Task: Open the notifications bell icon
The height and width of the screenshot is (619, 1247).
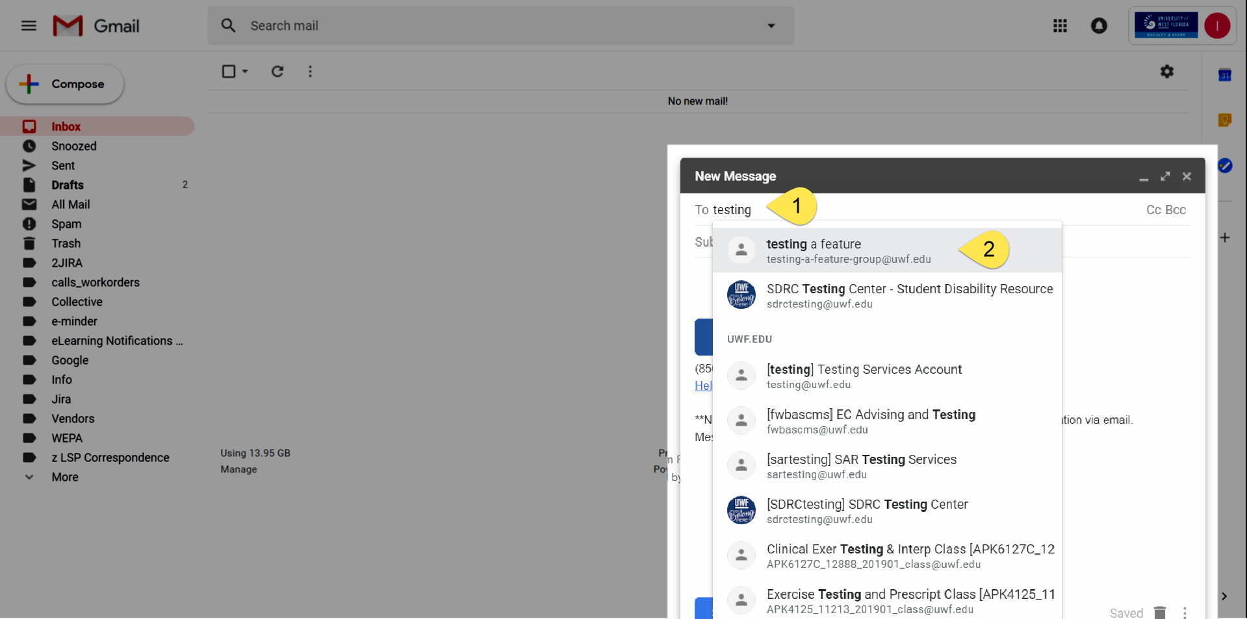Action: pyautogui.click(x=1099, y=26)
